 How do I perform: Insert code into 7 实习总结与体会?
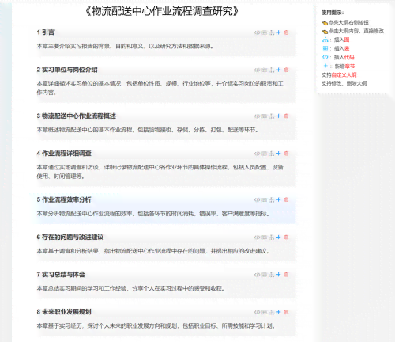tap(257, 275)
